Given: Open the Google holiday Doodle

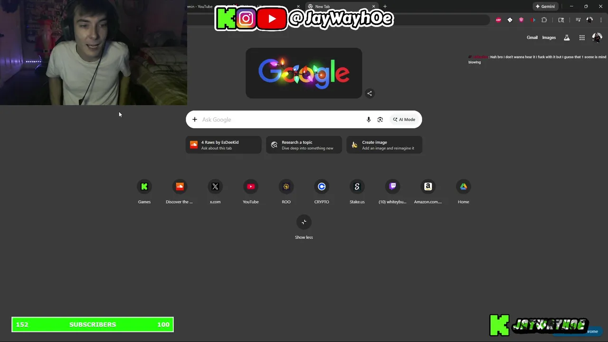Looking at the screenshot, I should pyautogui.click(x=304, y=73).
